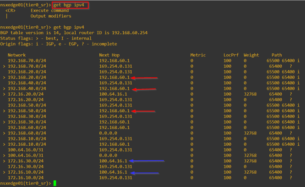Click the Next Hop column header

pos(109,55)
